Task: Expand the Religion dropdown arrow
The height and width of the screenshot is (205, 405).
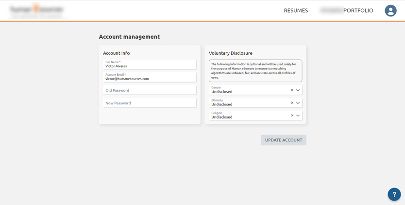Action: click(x=298, y=116)
